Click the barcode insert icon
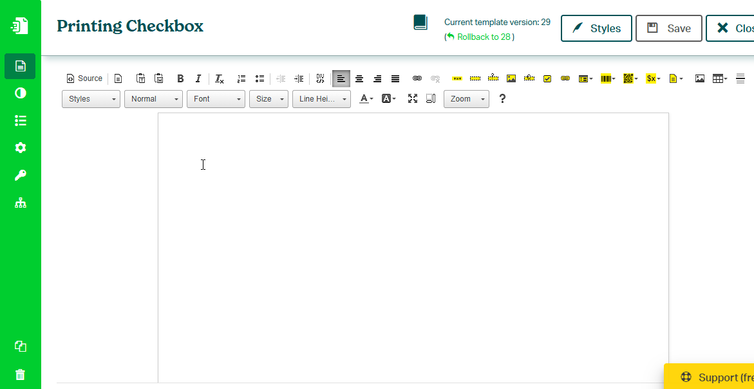The image size is (754, 389). coord(607,78)
